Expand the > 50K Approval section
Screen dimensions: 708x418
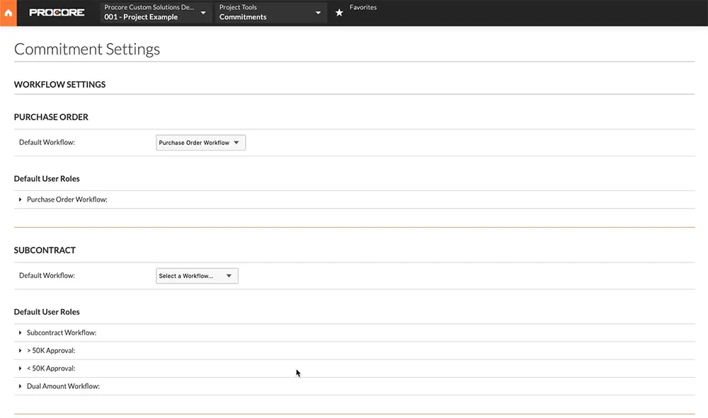[20, 350]
